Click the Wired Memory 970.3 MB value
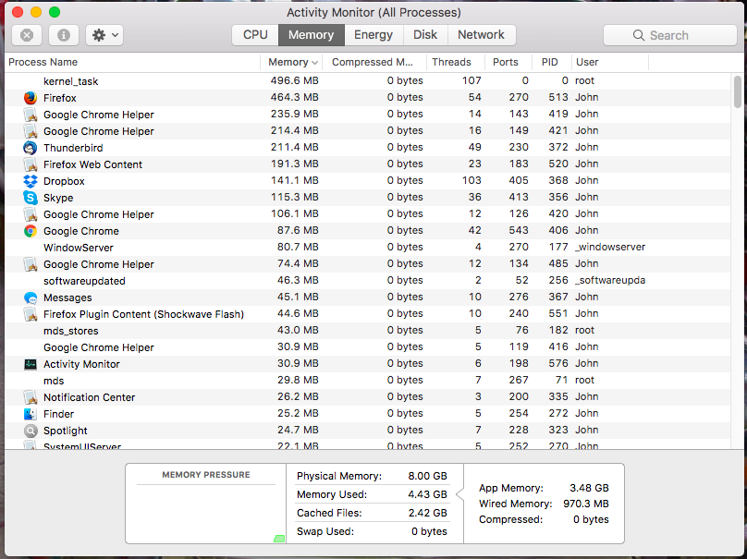Viewport: 747px width, 559px height. (x=586, y=504)
